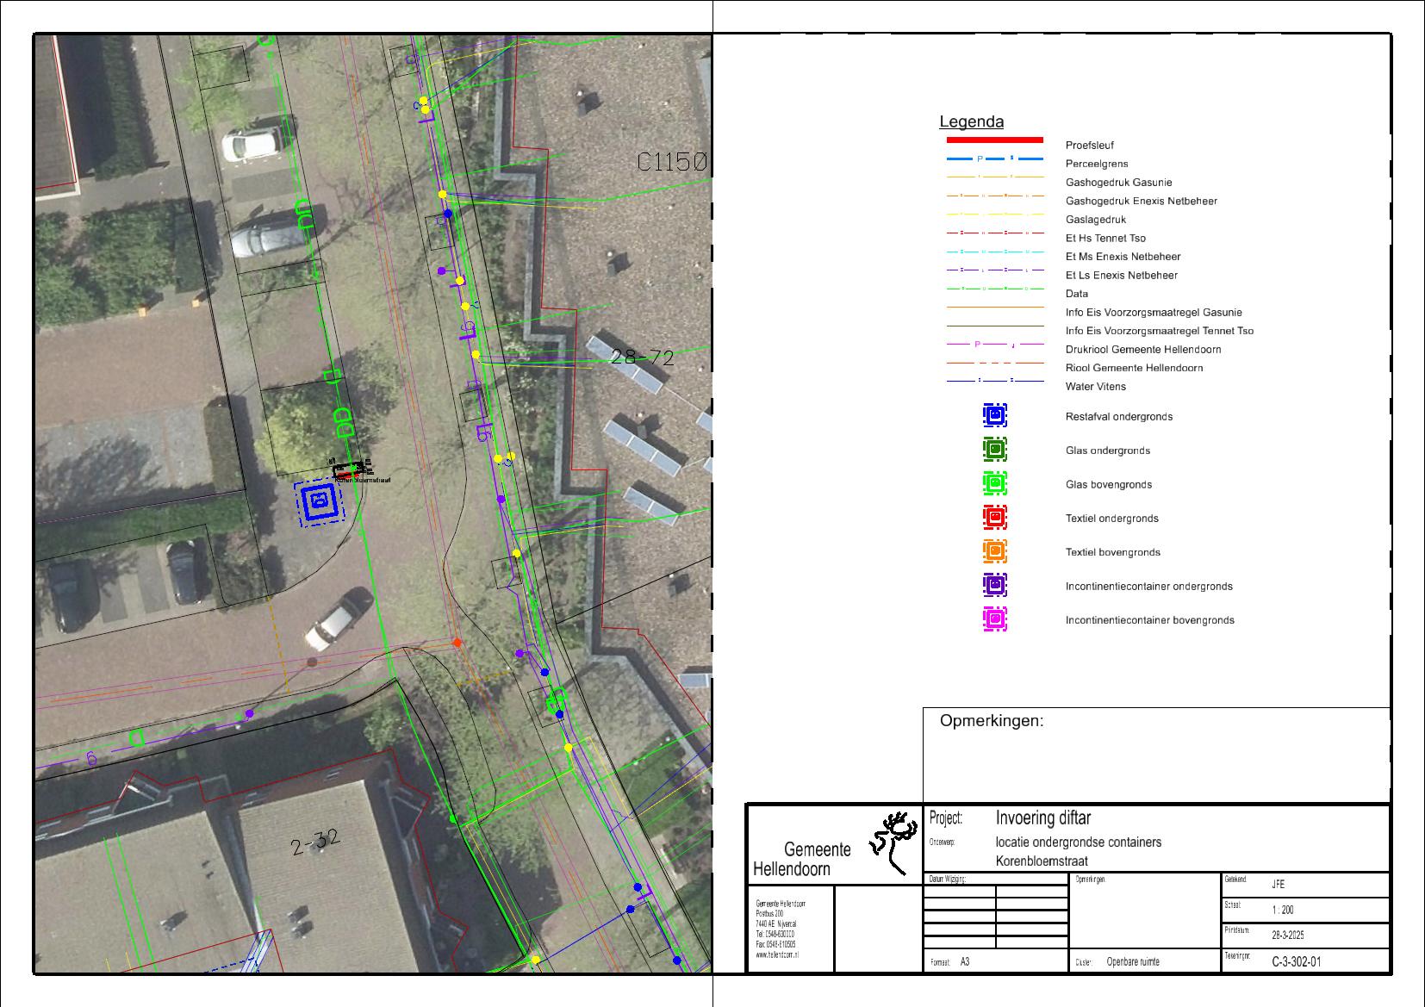Viewport: 1425px width, 1007px height.
Task: Click the Legenda heading
Action: 971,122
